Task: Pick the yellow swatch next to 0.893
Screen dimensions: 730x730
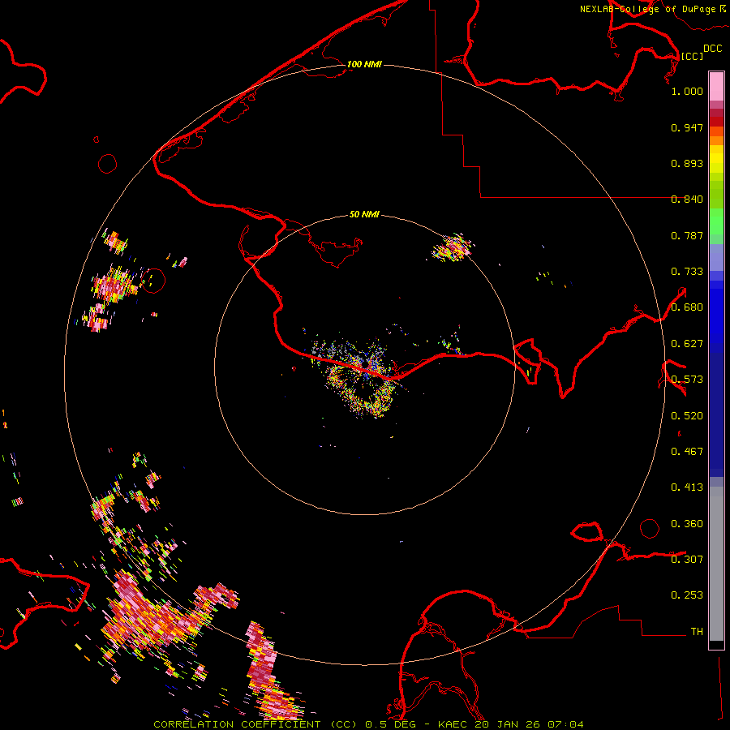Action: point(716,163)
